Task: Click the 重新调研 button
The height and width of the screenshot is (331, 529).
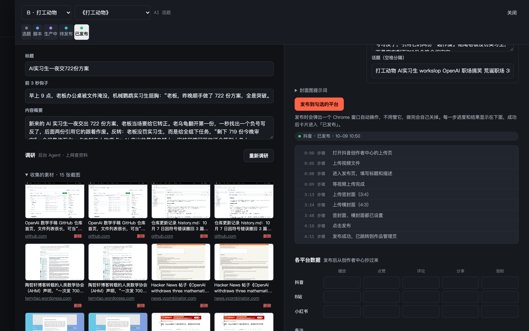Action: pos(259,156)
